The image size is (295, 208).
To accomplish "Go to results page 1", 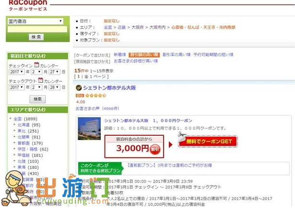I will click(x=79, y=77).
